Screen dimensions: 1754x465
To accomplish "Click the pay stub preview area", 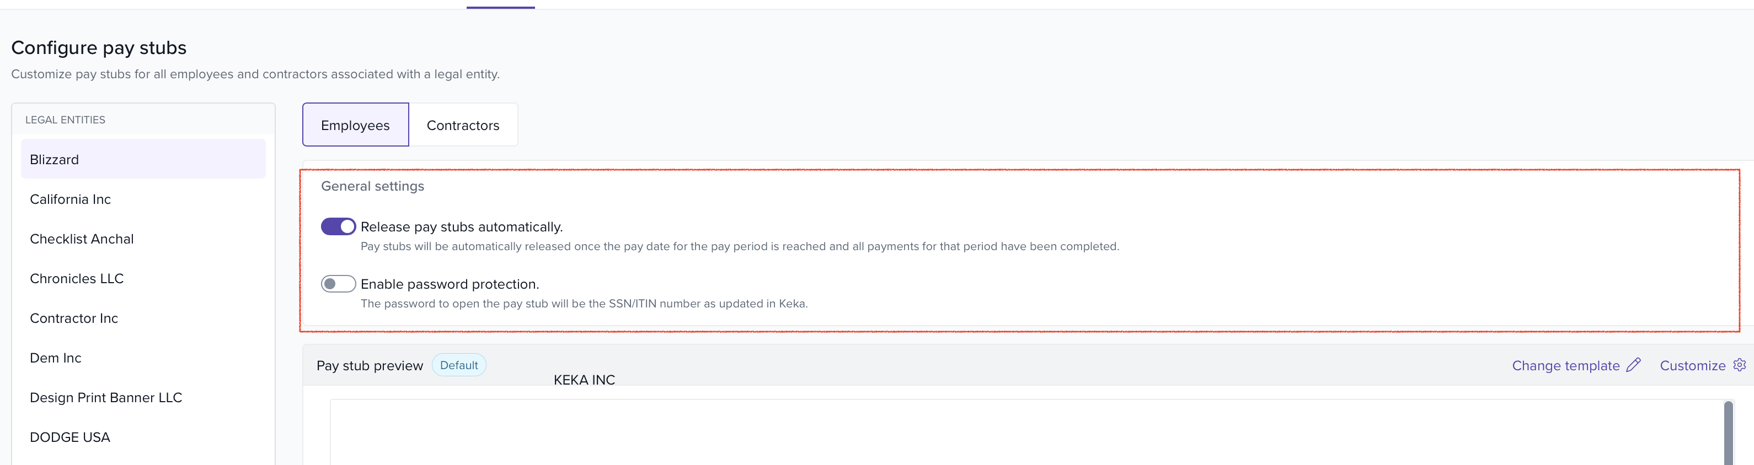I will click(1022, 433).
